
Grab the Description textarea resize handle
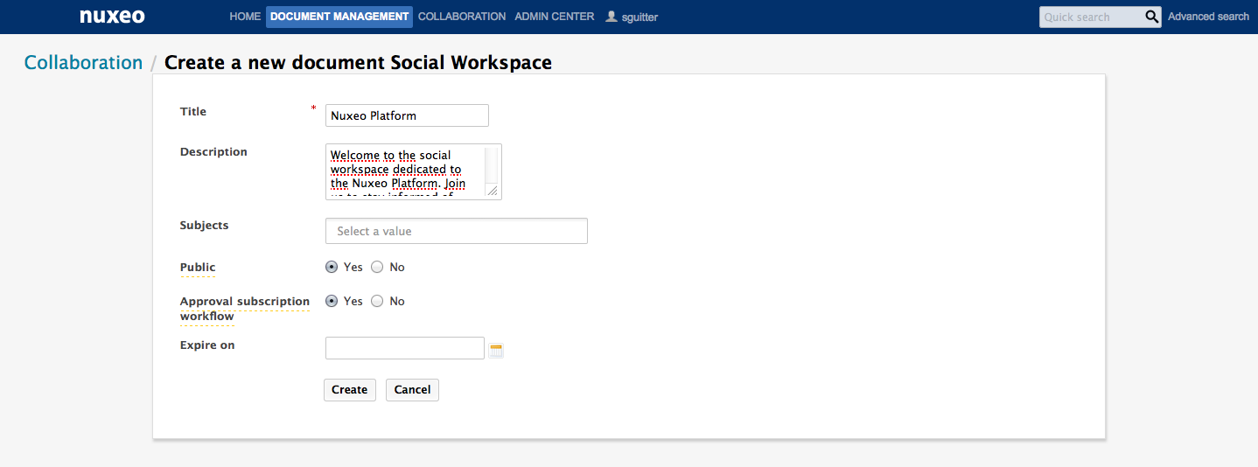click(493, 191)
